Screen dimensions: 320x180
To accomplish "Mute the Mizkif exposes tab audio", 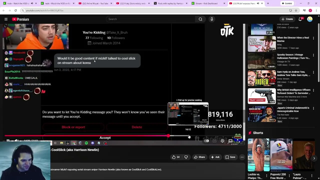I will point(258,3).
